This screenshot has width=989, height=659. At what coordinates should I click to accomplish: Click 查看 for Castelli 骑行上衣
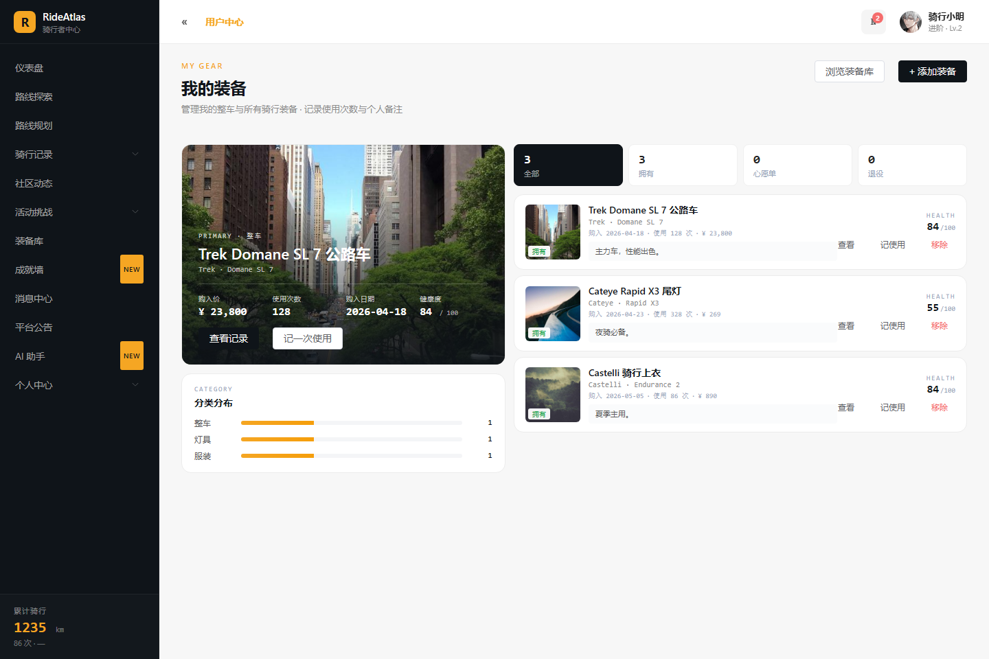tap(846, 408)
